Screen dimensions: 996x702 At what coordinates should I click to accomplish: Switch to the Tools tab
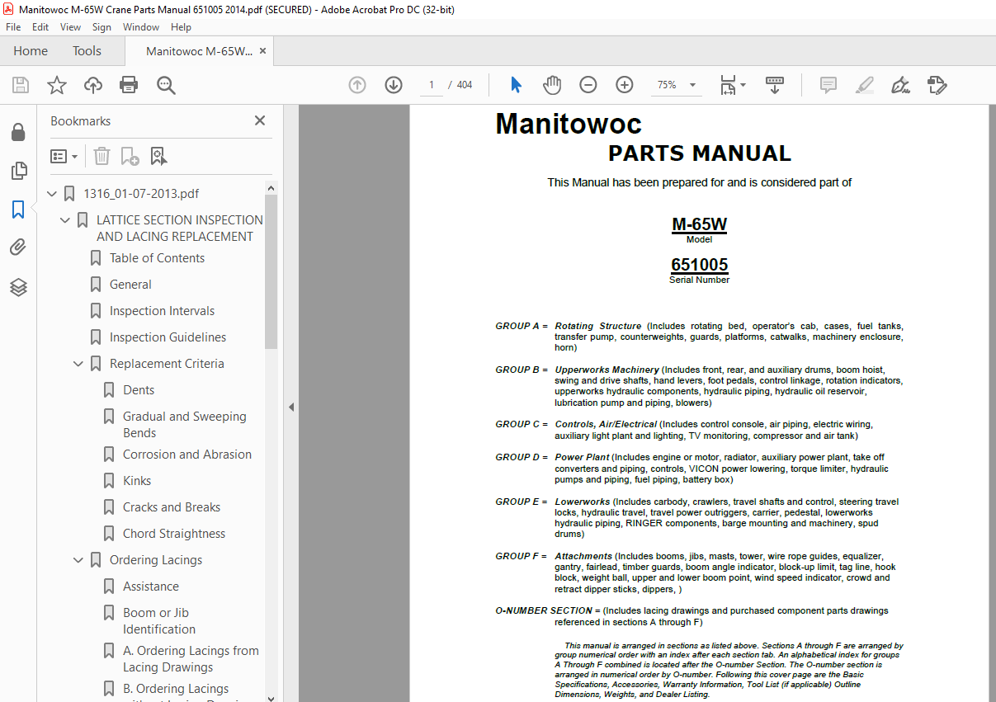click(x=87, y=51)
